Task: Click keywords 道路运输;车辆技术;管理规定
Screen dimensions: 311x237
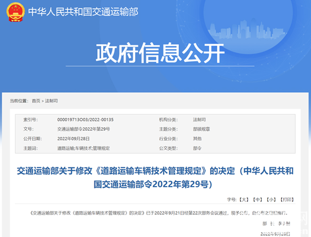Action: pos(84,148)
